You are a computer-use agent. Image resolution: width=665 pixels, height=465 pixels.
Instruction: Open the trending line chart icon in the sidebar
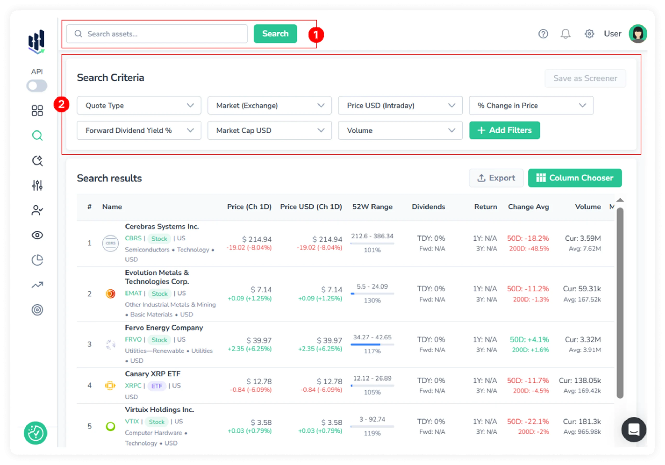click(x=37, y=285)
